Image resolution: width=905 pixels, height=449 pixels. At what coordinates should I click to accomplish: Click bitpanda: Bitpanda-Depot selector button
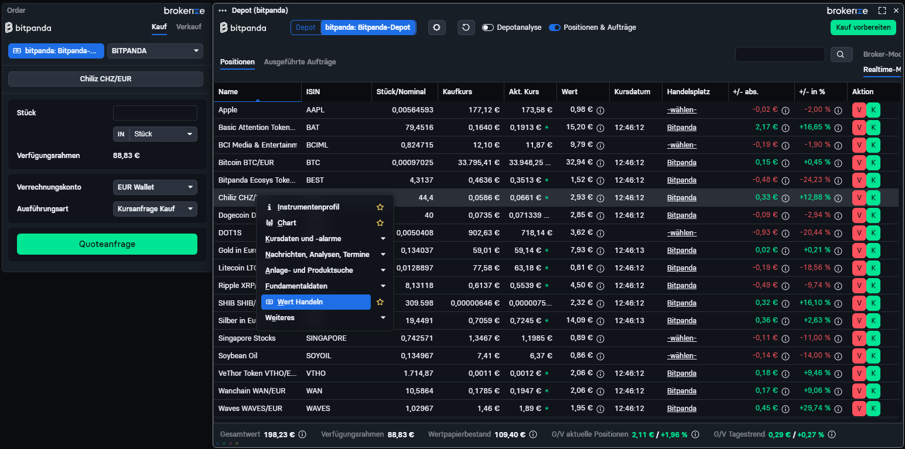(x=368, y=28)
